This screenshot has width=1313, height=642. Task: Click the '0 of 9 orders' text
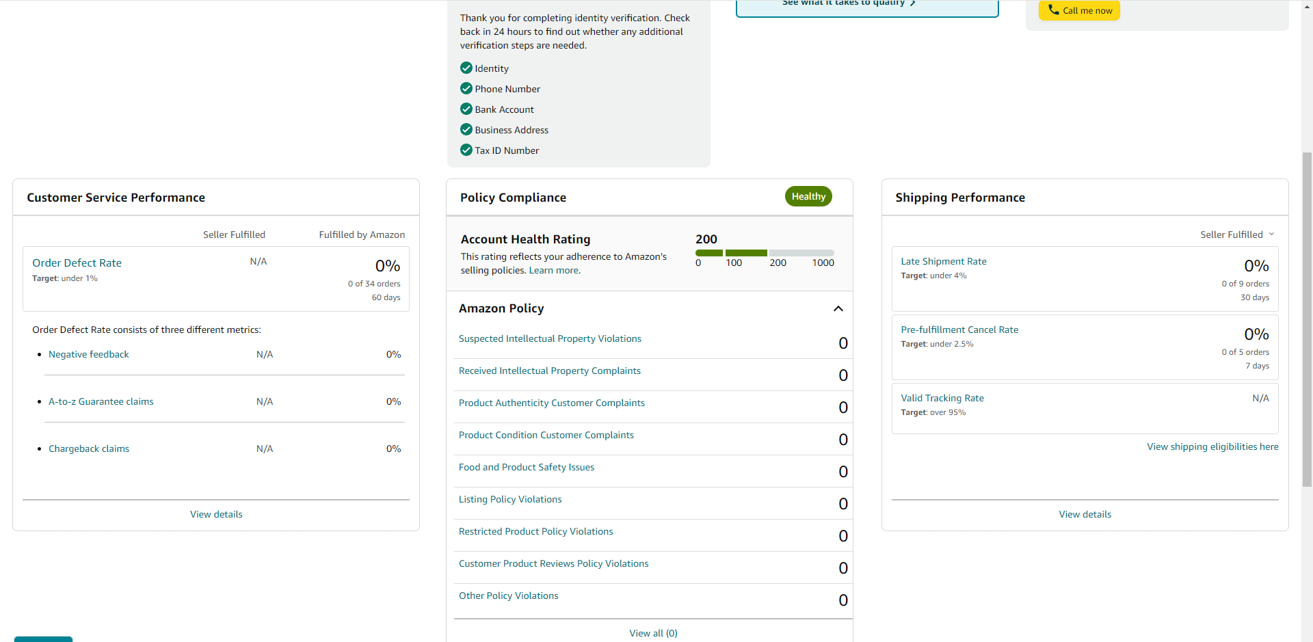(x=1245, y=284)
